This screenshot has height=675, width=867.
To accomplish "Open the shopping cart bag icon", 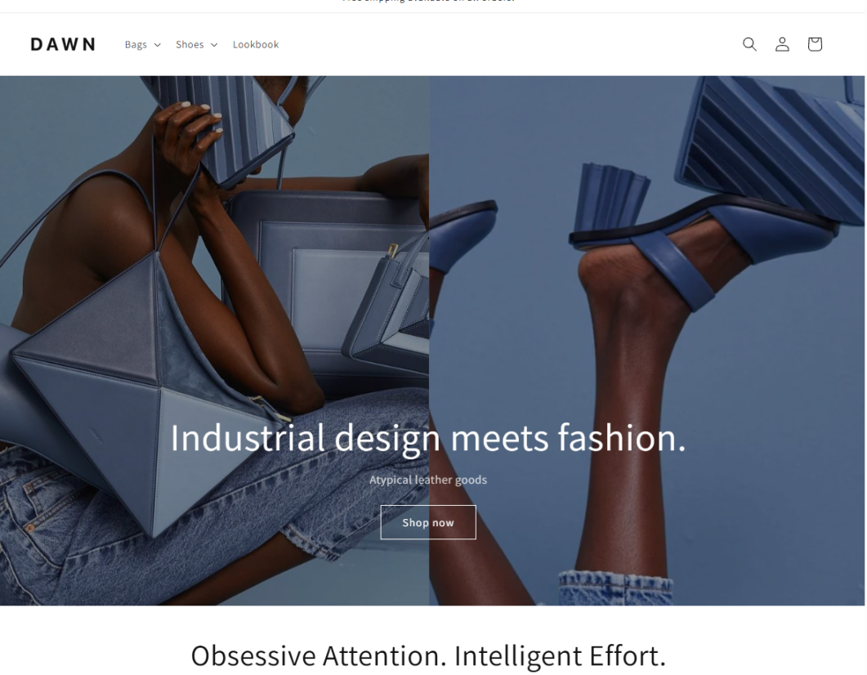I will click(x=815, y=44).
